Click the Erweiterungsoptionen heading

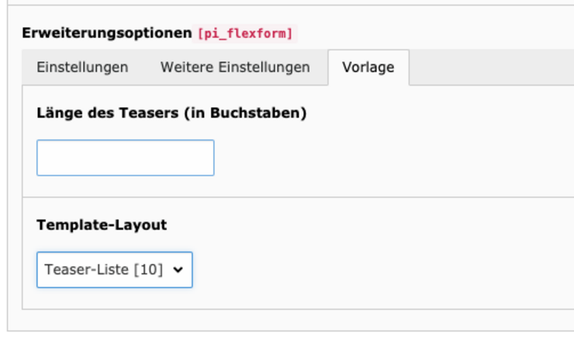pos(106,33)
